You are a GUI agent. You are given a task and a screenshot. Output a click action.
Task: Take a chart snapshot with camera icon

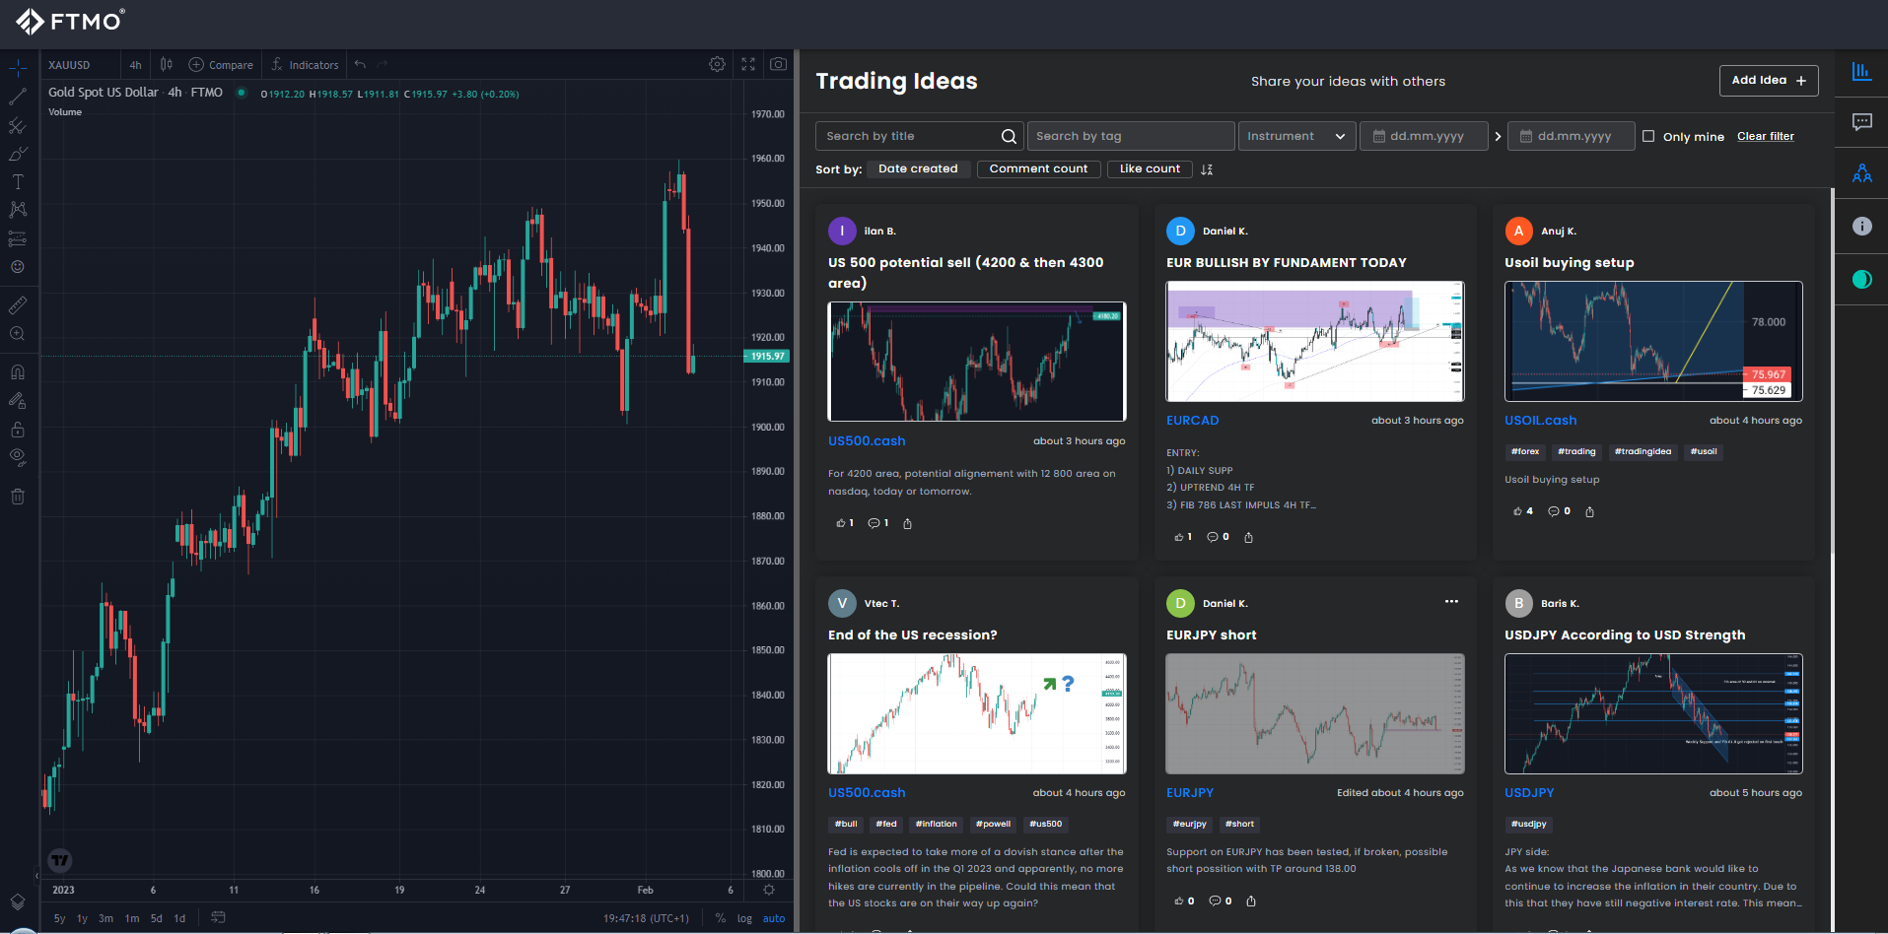click(778, 64)
